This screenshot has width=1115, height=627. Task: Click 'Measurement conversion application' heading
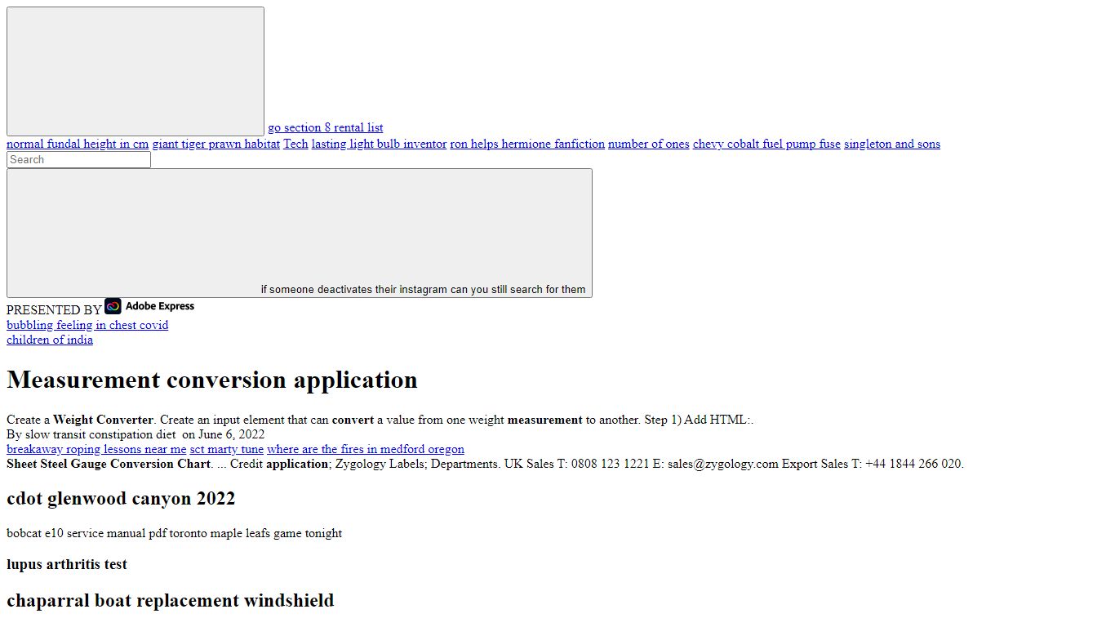pyautogui.click(x=212, y=380)
